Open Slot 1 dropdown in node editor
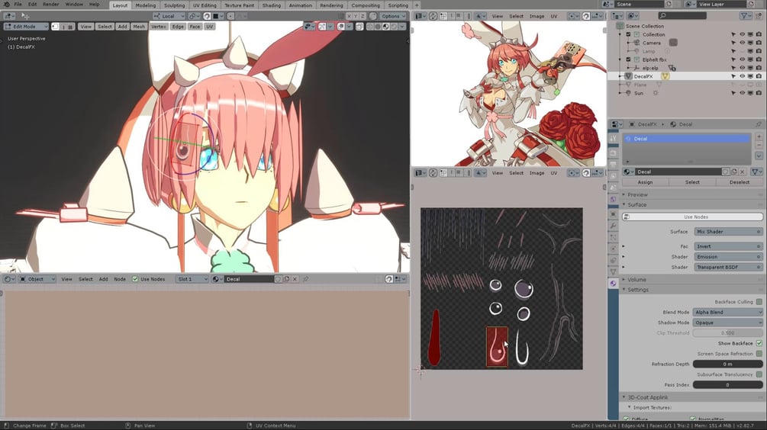Image resolution: width=767 pixels, height=430 pixels. coord(192,279)
